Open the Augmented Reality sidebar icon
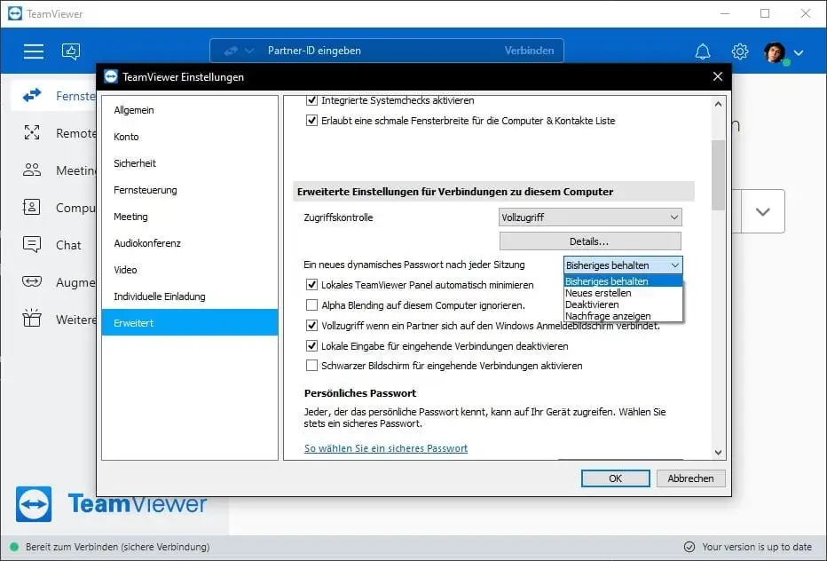The height and width of the screenshot is (561, 827). tap(32, 281)
